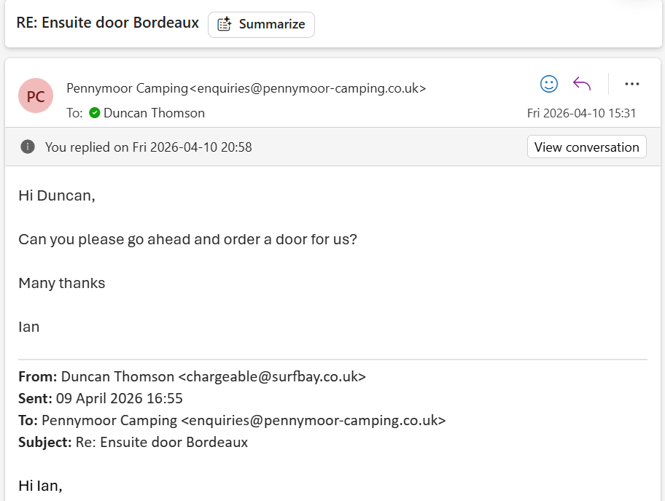Select recipient Duncan Thomson on To line
The image size is (665, 501).
(154, 113)
